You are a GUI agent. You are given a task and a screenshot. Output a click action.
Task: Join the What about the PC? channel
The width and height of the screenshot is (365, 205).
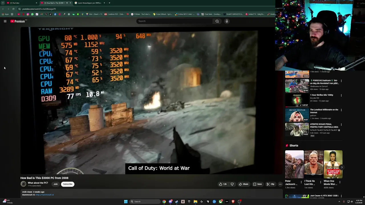pyautogui.click(x=56, y=184)
